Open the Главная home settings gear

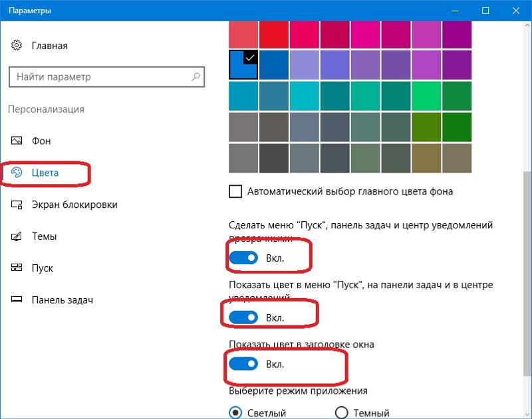click(17, 45)
